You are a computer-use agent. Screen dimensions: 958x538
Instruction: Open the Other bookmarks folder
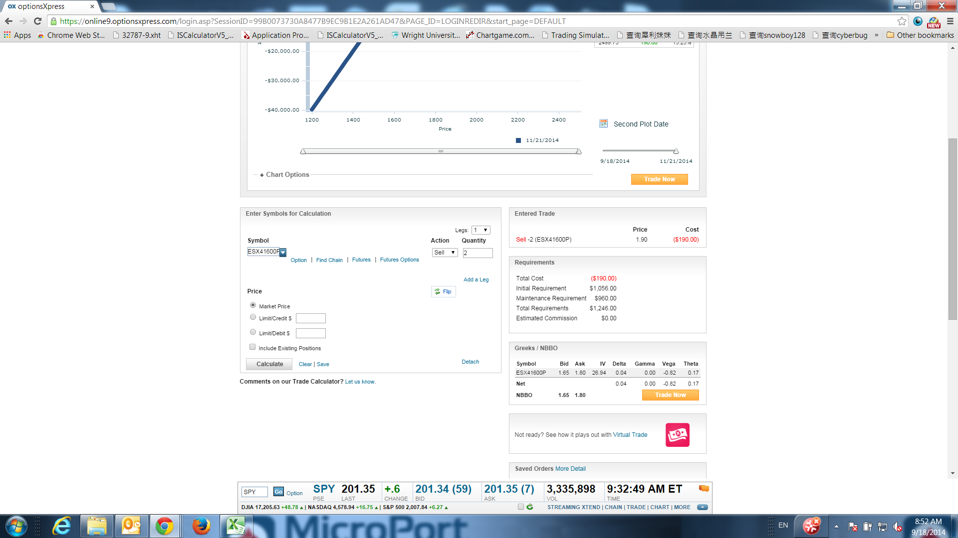pos(920,35)
